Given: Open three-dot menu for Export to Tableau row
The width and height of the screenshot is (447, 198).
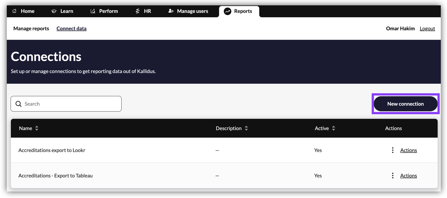Looking at the screenshot, I should [392, 175].
